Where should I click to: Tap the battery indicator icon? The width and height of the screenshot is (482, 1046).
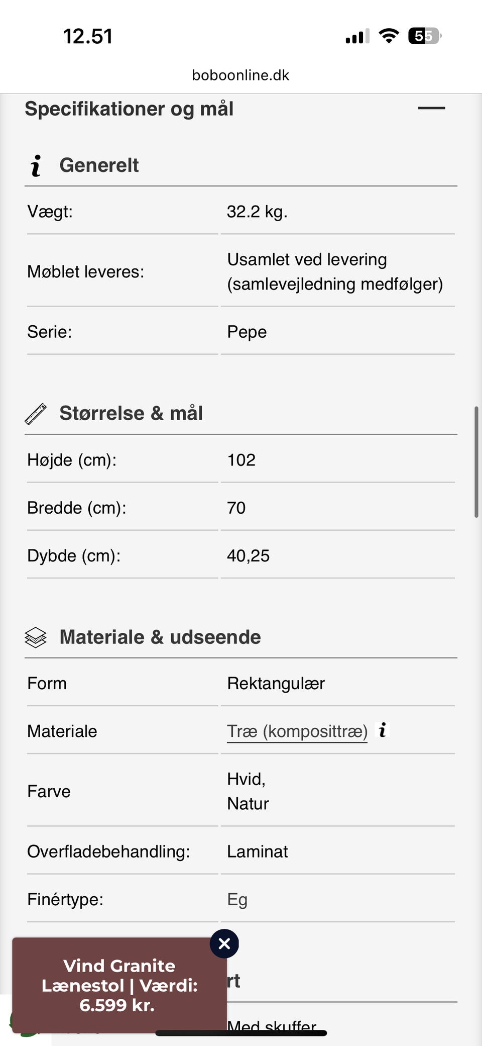pyautogui.click(x=424, y=36)
